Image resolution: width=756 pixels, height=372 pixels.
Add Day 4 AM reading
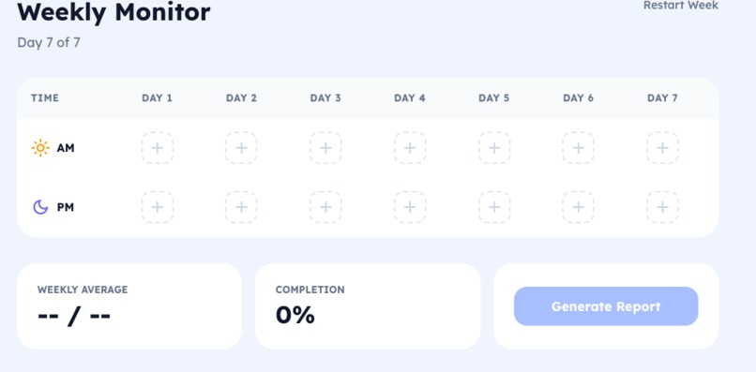click(x=410, y=148)
